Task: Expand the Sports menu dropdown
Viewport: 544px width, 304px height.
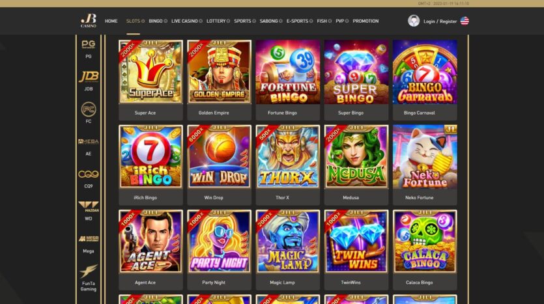Action: tap(244, 21)
